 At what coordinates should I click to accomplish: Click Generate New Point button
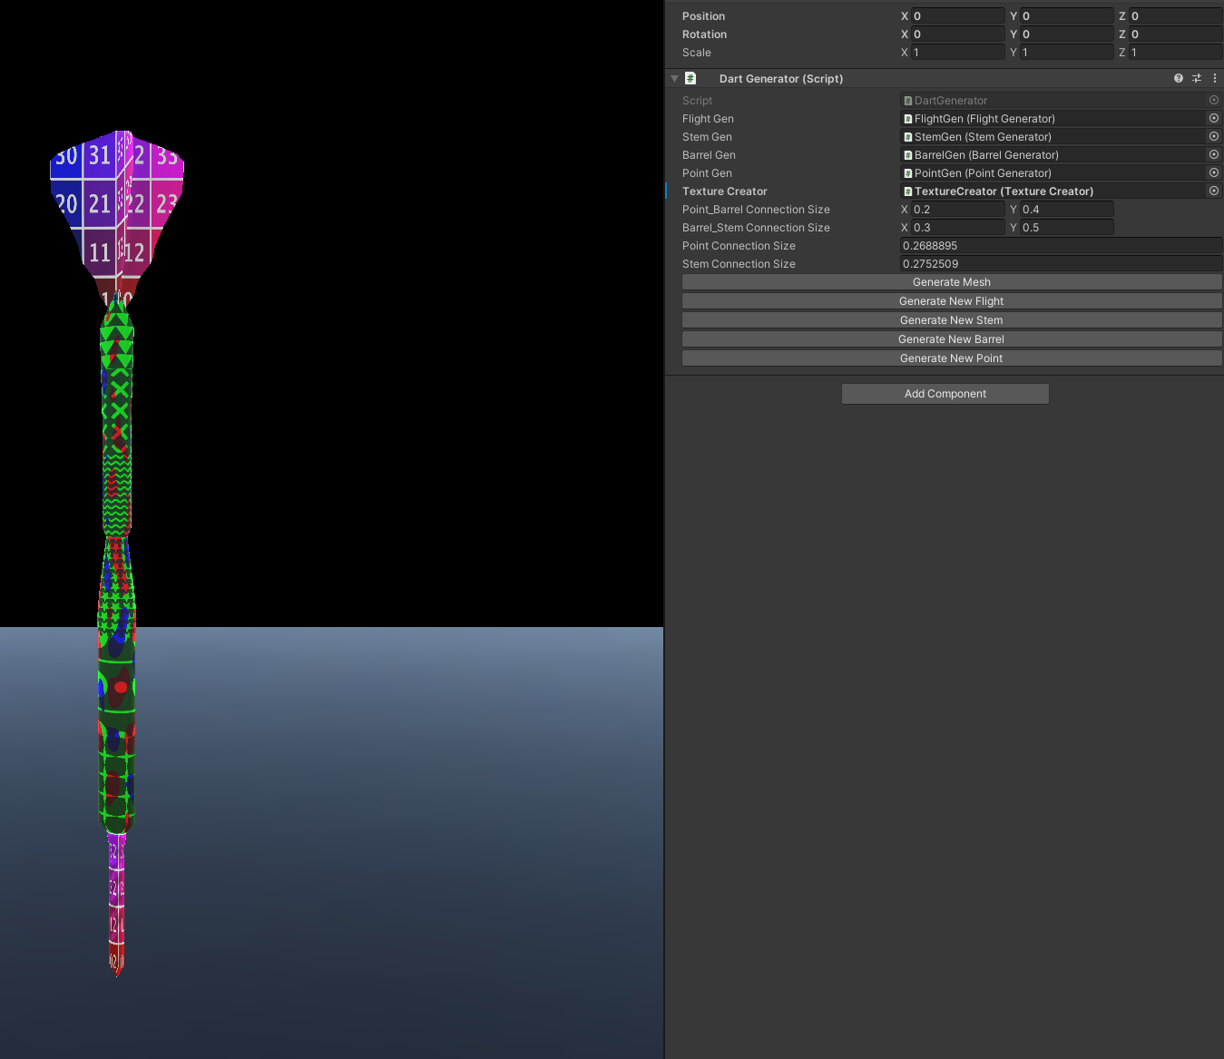pyautogui.click(x=951, y=358)
